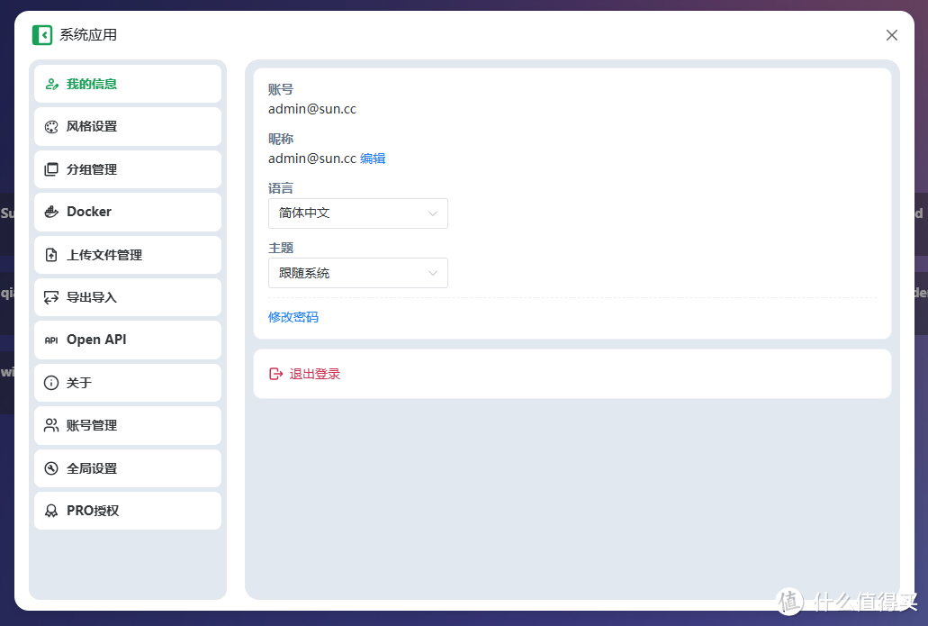Open the 我的信息 menu item
This screenshot has width=928, height=626.
(x=128, y=84)
